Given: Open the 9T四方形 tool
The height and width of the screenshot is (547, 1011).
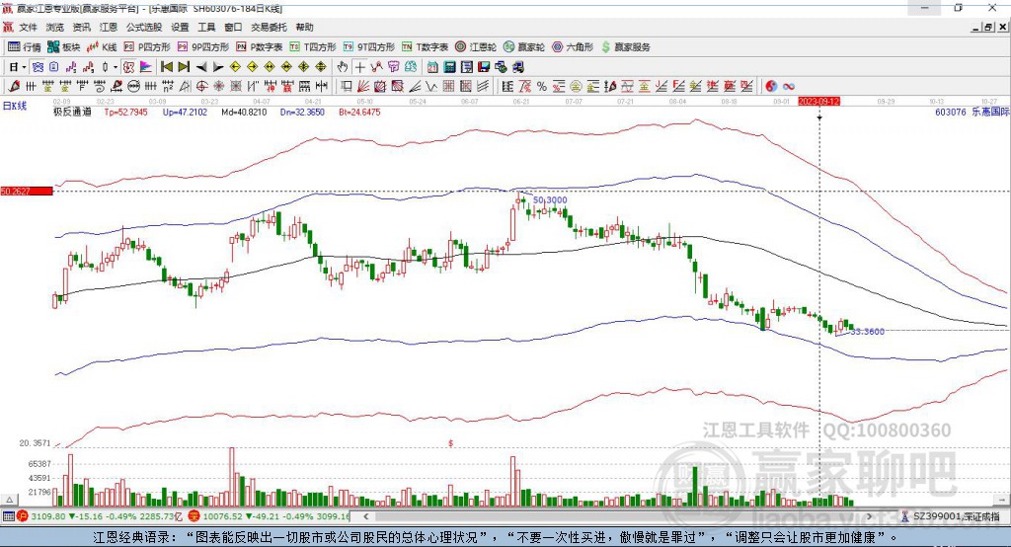Looking at the screenshot, I should coord(369,47).
